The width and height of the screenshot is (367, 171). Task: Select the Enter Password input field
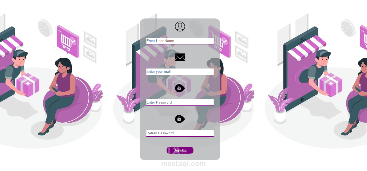click(x=180, y=102)
